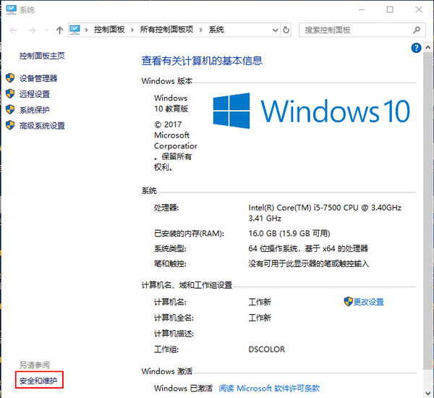434x398 pixels.
Task: Expand the chevron after 控制面板 breadcrumb
Action: [x=132, y=30]
